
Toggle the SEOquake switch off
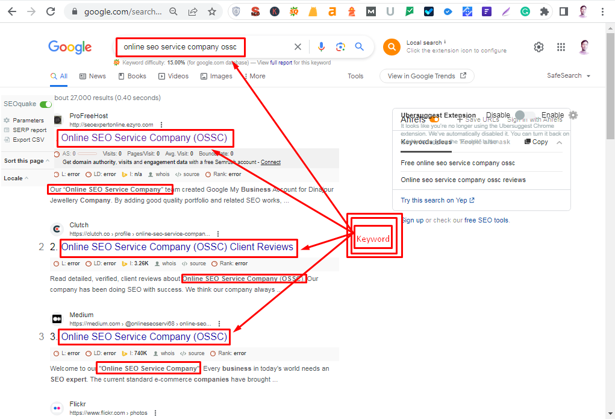pos(46,104)
